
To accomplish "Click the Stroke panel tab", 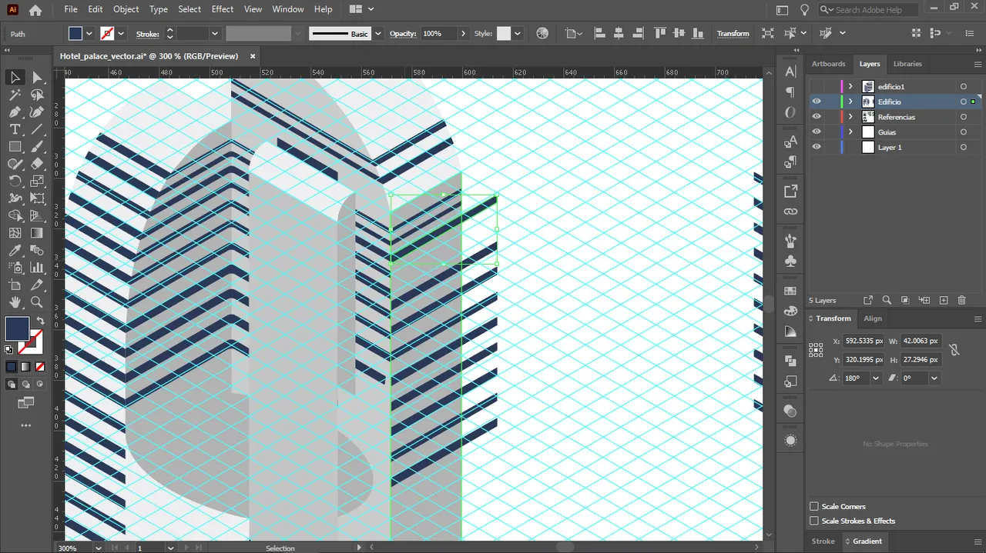I will [x=823, y=541].
